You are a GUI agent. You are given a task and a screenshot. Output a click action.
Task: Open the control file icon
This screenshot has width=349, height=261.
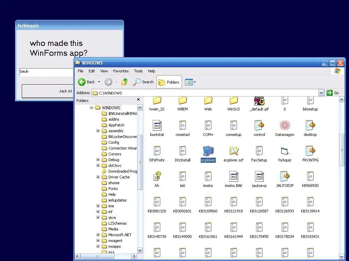[x=259, y=125]
